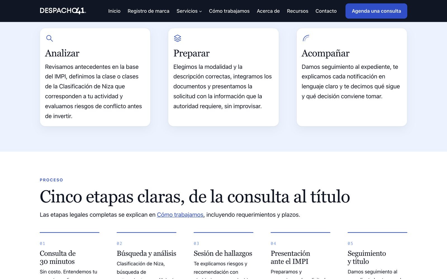Screen dimensions: 447x279
Task: Click the layers icon above Preparar
Action: tap(177, 38)
